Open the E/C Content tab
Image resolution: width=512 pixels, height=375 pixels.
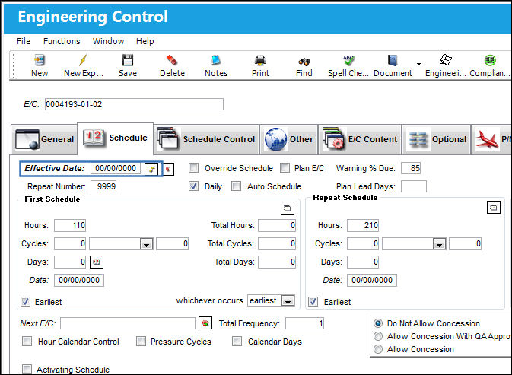point(360,139)
